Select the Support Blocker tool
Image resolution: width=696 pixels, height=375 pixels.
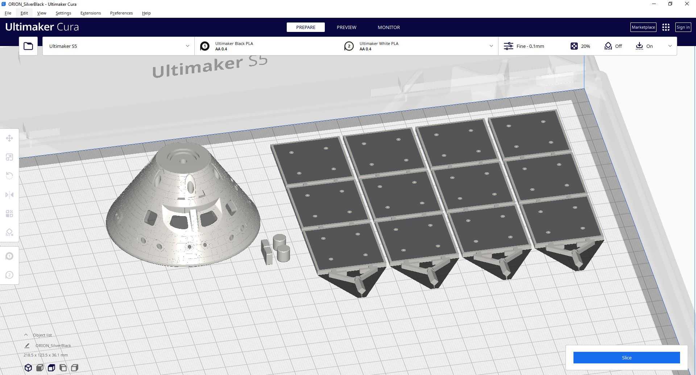[9, 232]
